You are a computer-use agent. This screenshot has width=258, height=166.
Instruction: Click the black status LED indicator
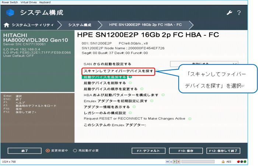241,162
